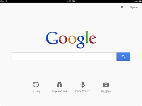
Task: Tap the Goggles text label
Action: pyautogui.click(x=106, y=91)
